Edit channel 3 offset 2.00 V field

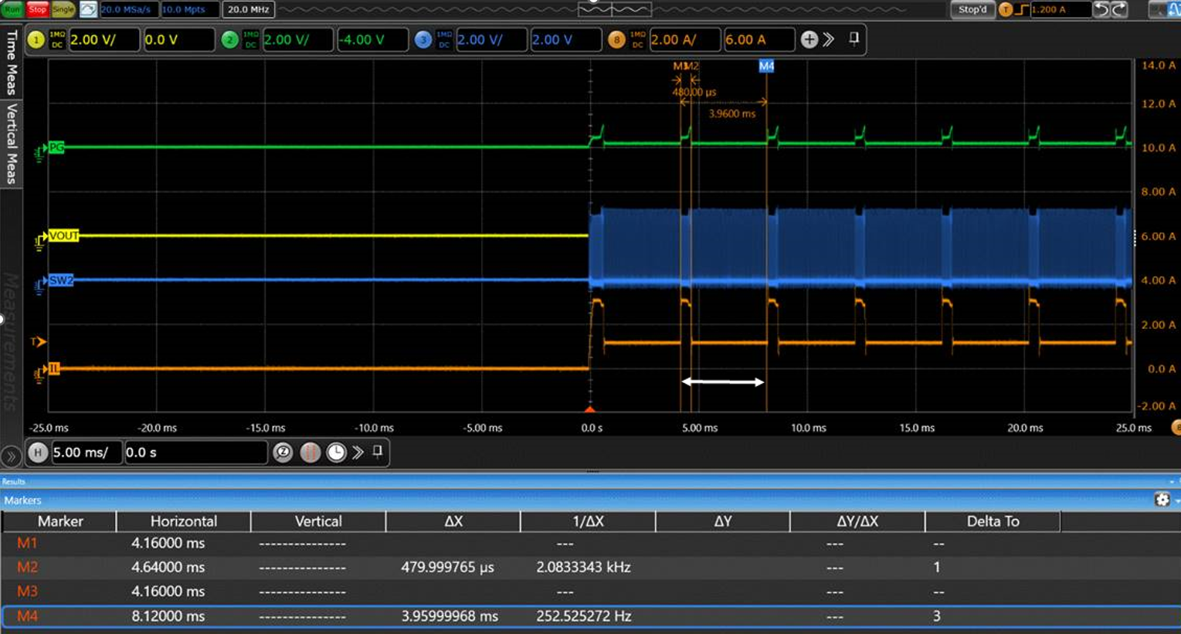(565, 39)
